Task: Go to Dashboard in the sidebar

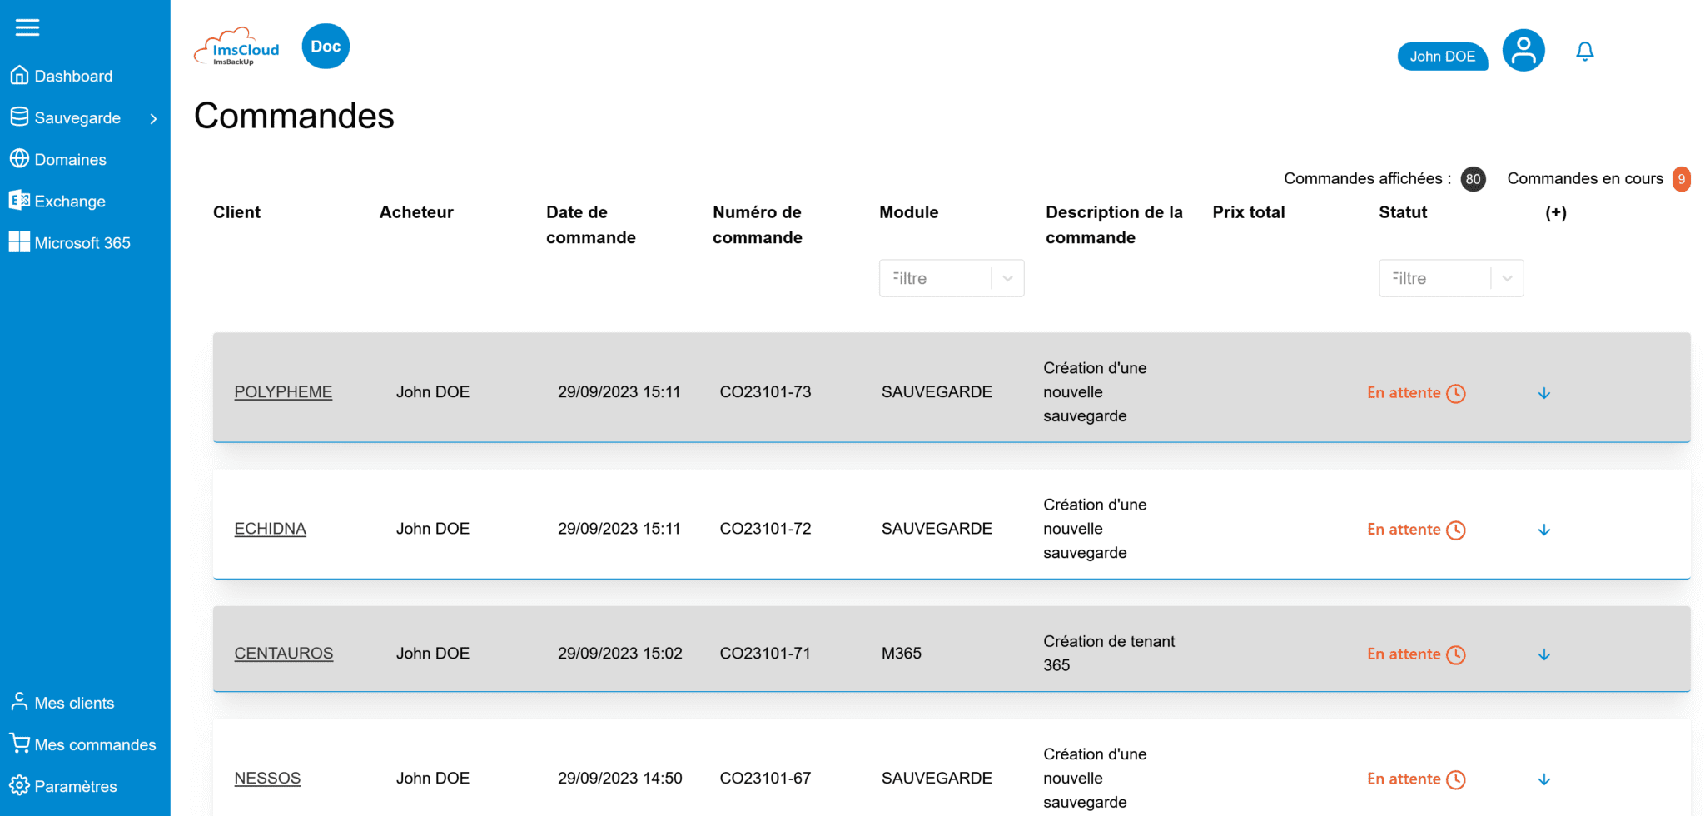Action: (72, 76)
